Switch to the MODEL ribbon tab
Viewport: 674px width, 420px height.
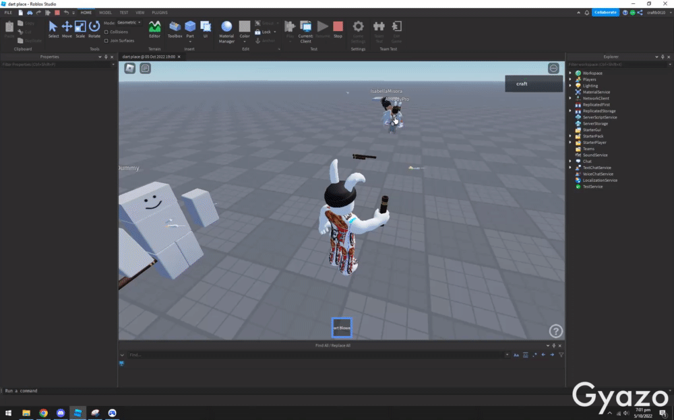click(105, 13)
